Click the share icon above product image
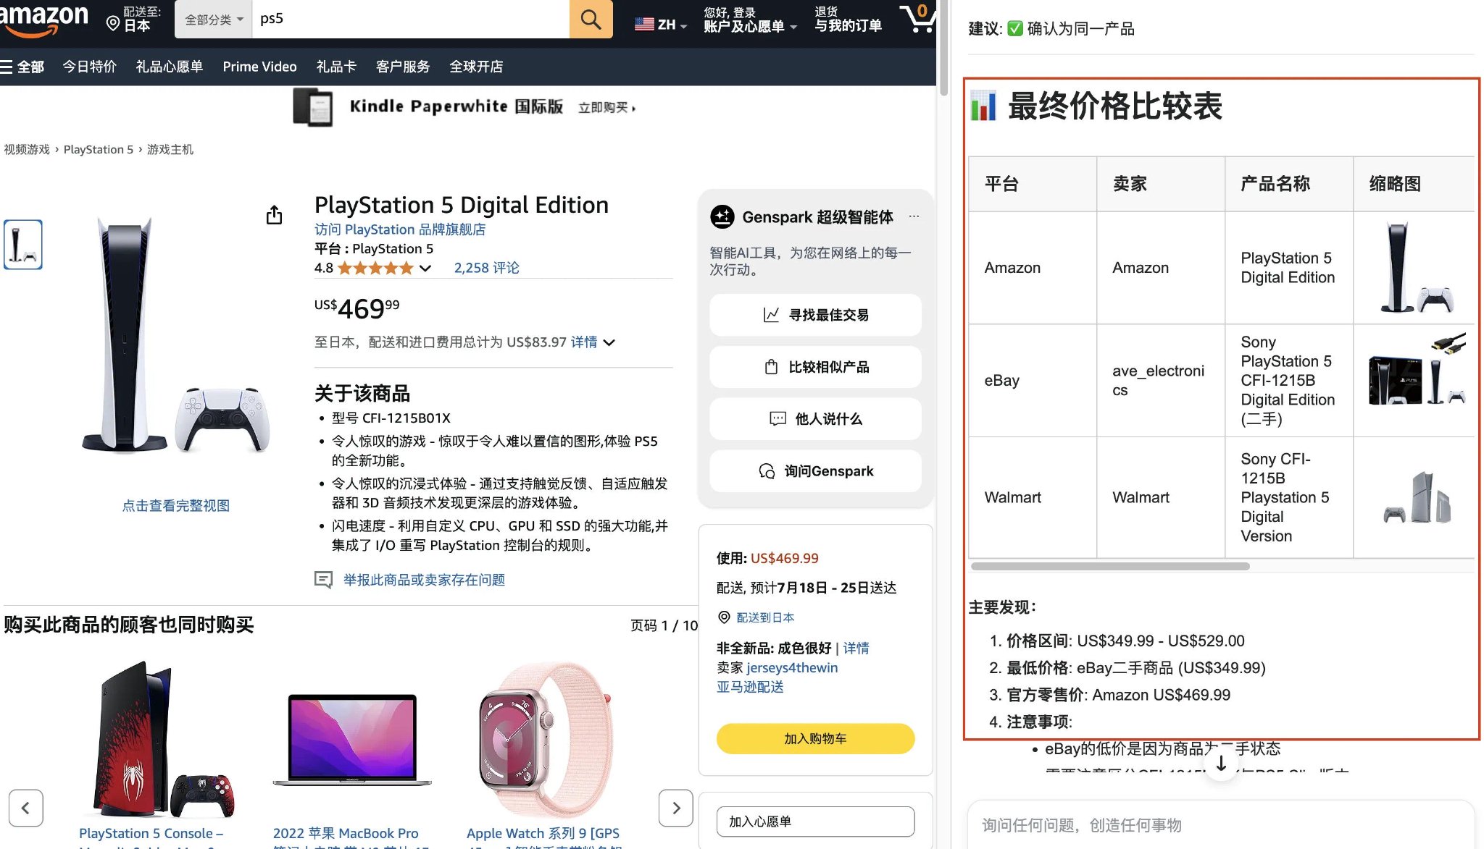The image size is (1484, 849). coord(274,215)
